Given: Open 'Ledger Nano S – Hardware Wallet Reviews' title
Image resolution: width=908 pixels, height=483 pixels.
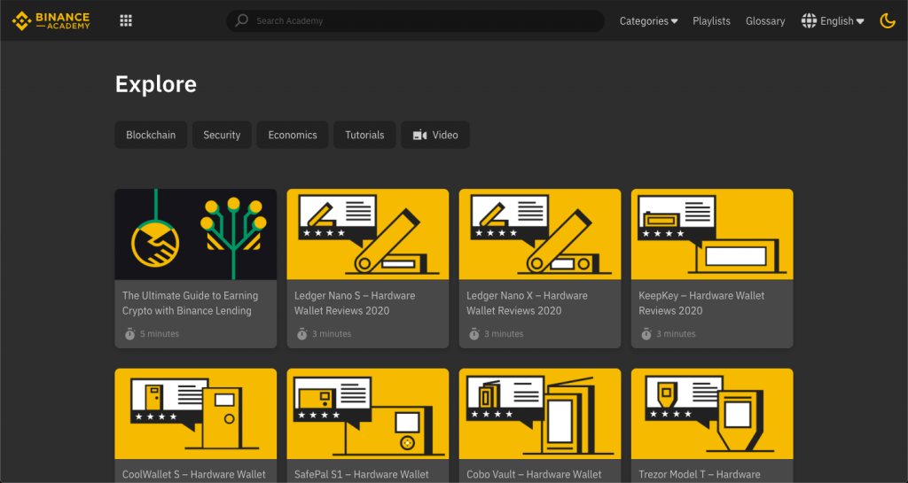Looking at the screenshot, I should [x=355, y=303].
